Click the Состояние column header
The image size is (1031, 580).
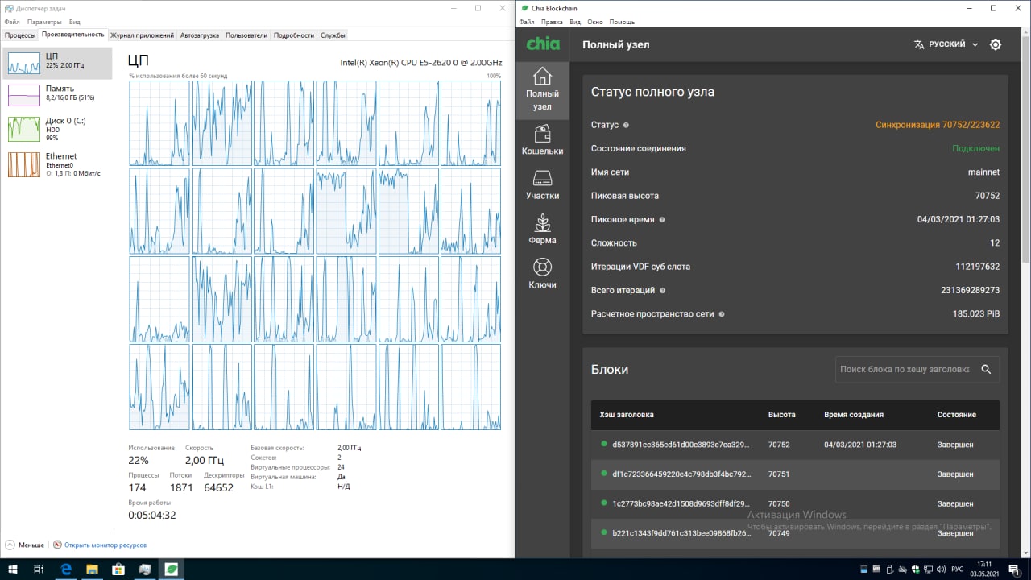pos(956,415)
